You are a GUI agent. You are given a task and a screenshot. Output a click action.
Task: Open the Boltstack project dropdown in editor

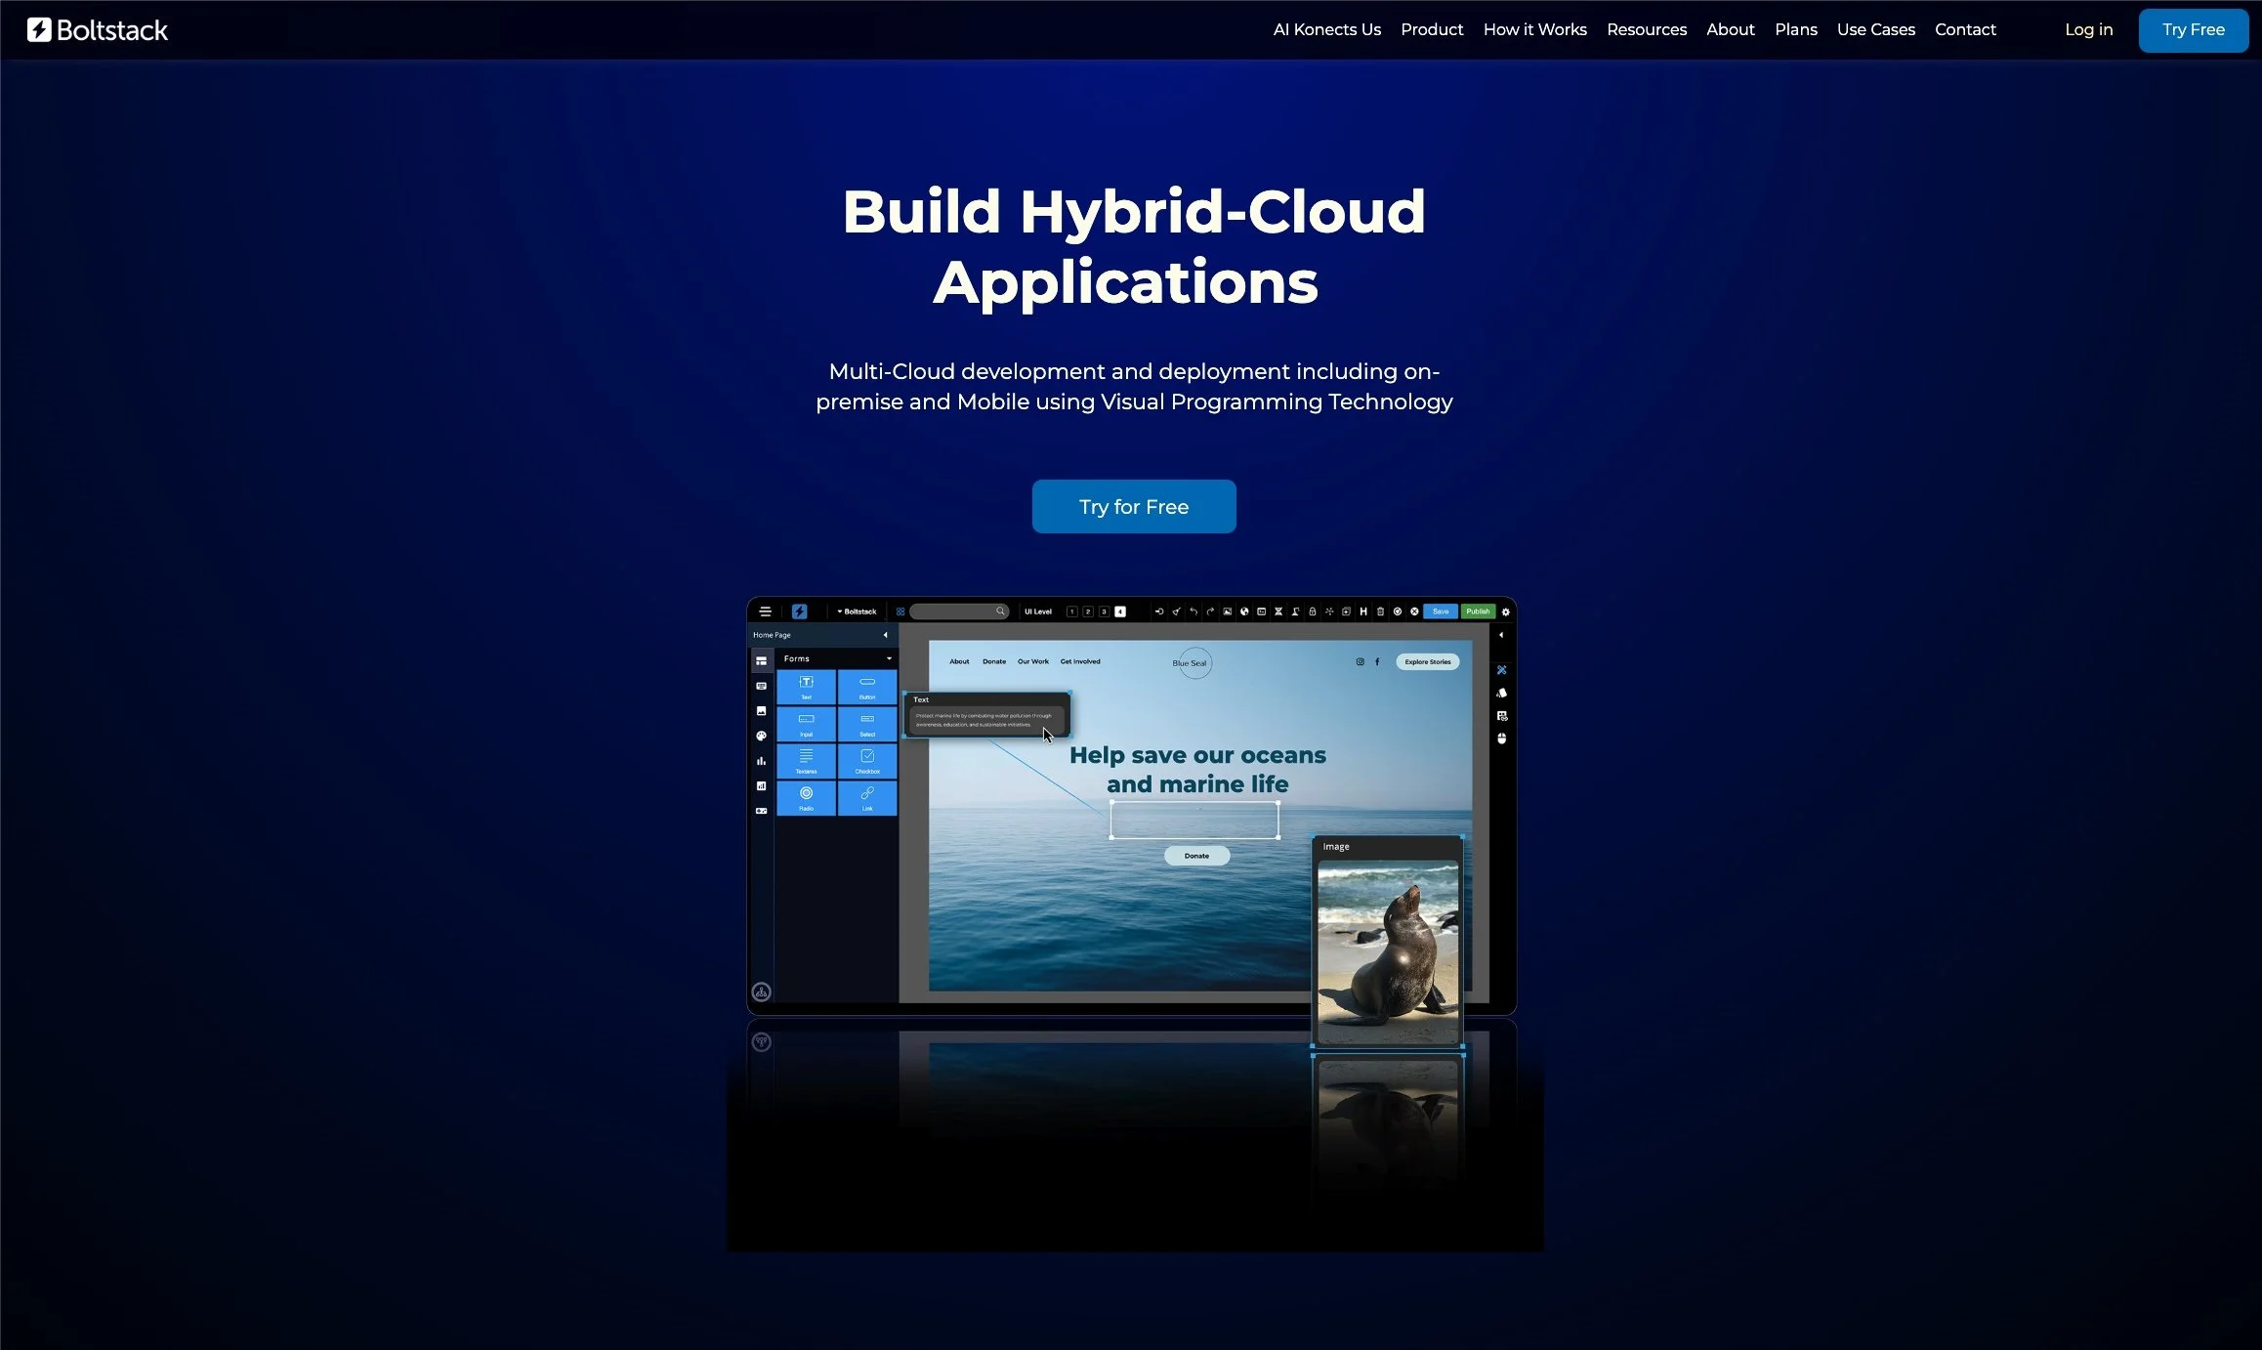[857, 612]
